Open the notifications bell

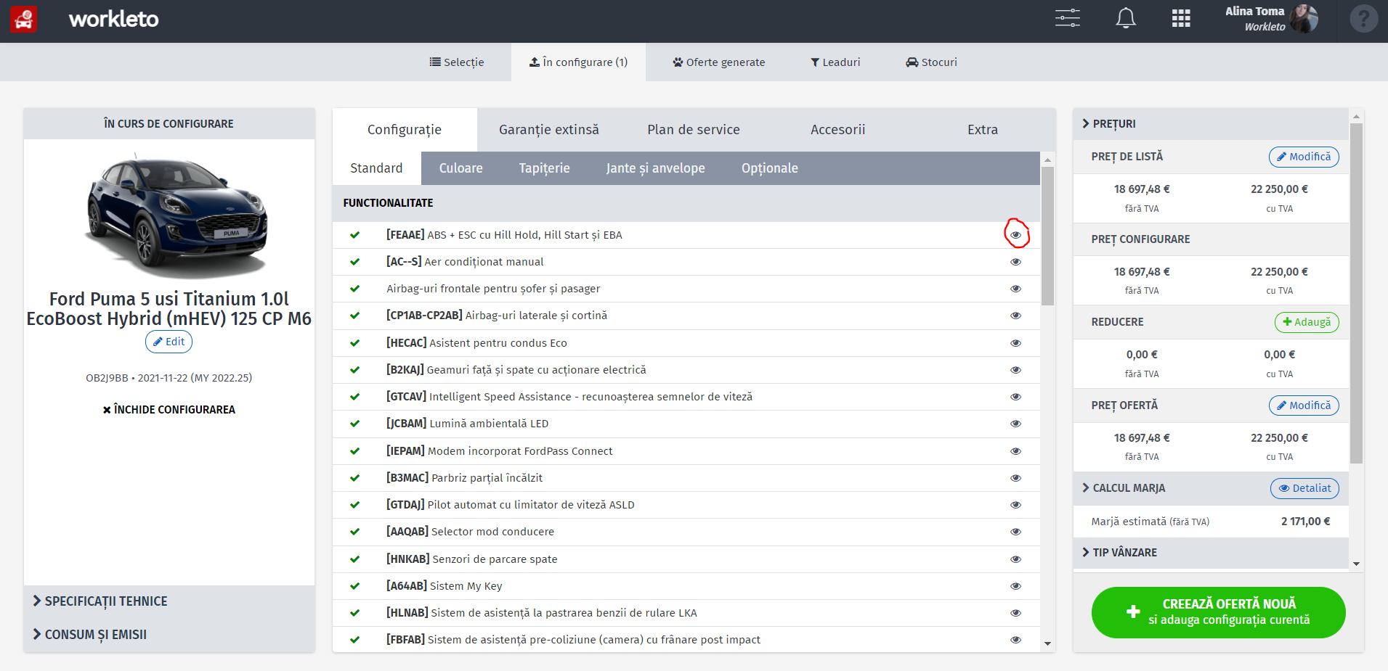pyautogui.click(x=1125, y=18)
